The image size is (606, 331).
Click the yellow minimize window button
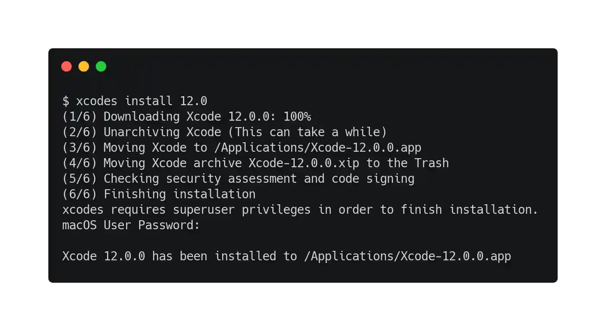pos(84,66)
